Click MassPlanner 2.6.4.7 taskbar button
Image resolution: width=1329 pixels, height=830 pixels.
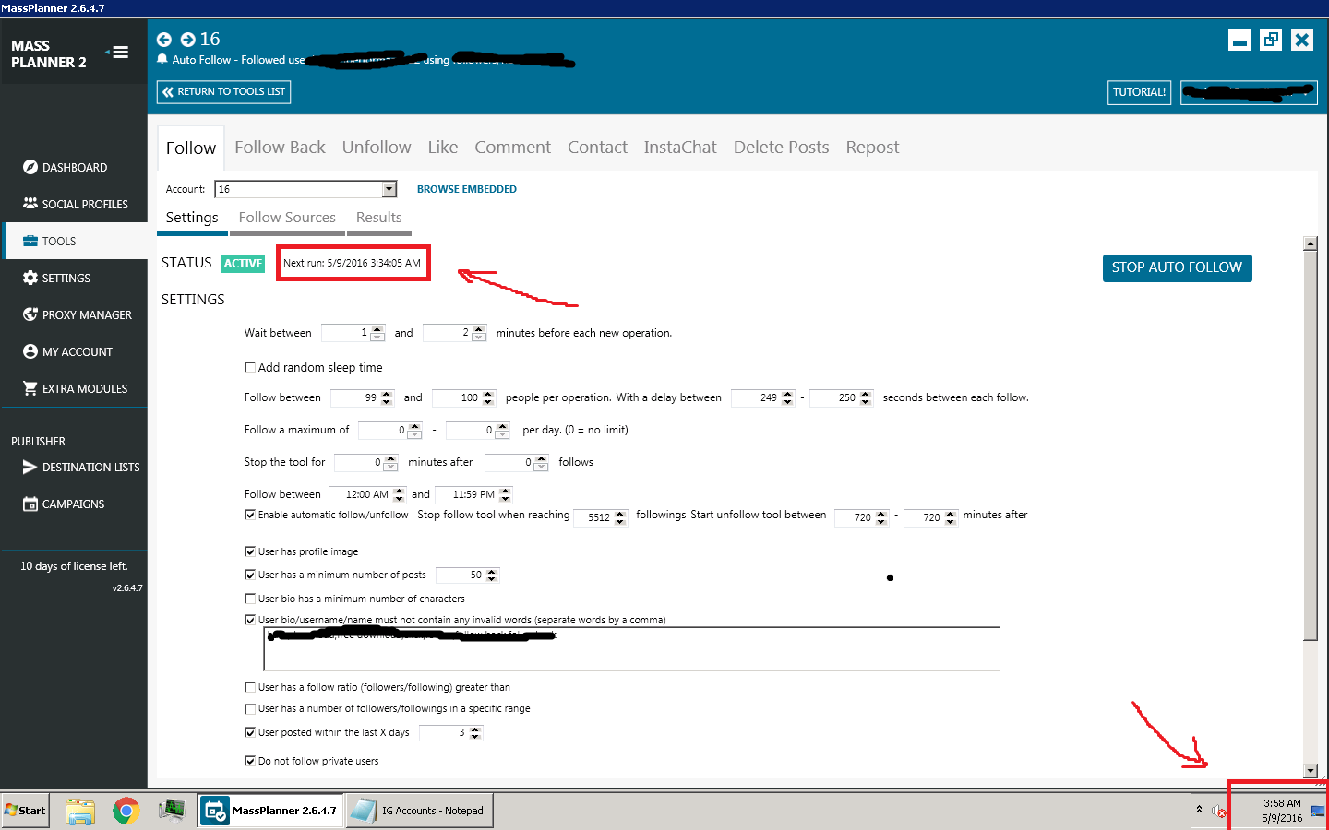point(270,811)
